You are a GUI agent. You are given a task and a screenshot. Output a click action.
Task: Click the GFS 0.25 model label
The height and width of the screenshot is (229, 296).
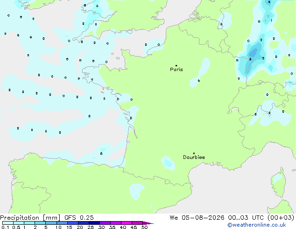pos(79,218)
